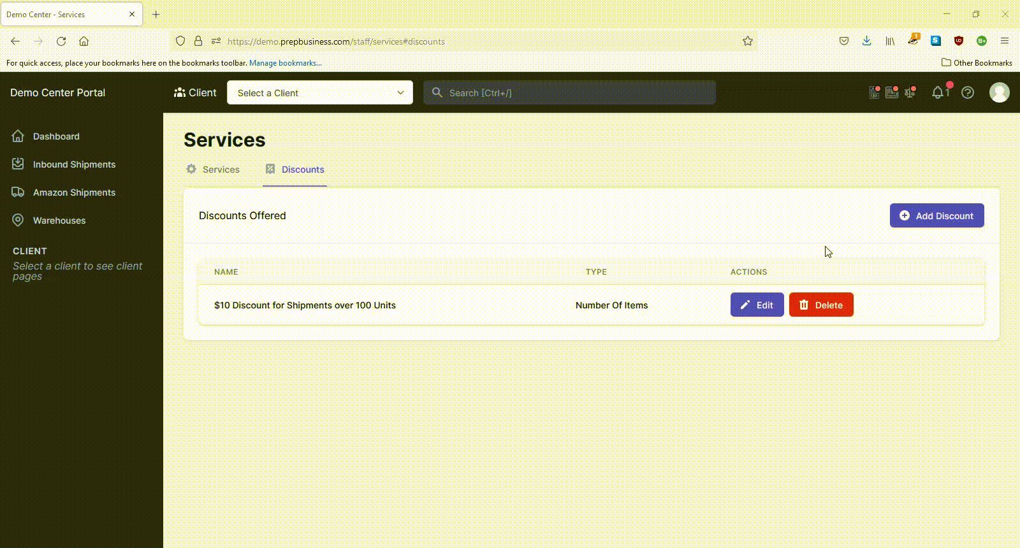The image size is (1020, 548).
Task: Expand the Select a Client dropdown
Action: (320, 92)
